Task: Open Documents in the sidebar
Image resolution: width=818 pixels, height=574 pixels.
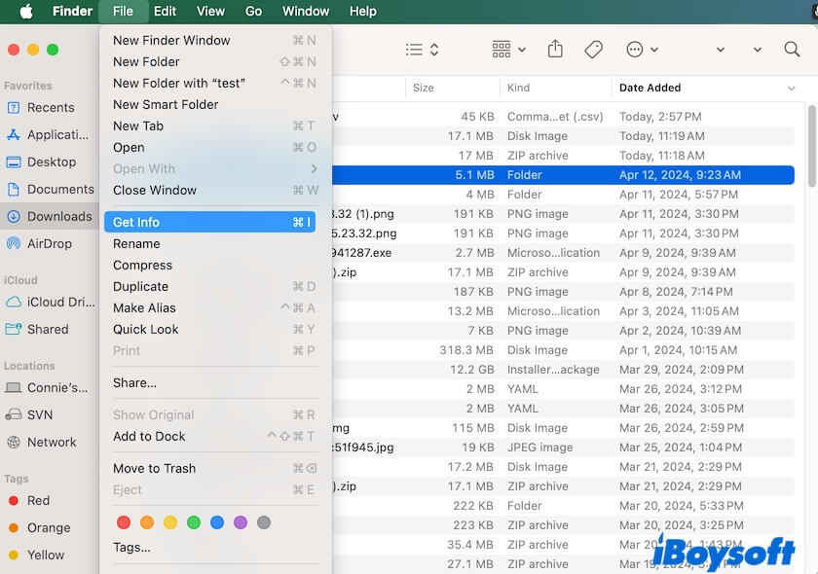Action: pos(50,189)
